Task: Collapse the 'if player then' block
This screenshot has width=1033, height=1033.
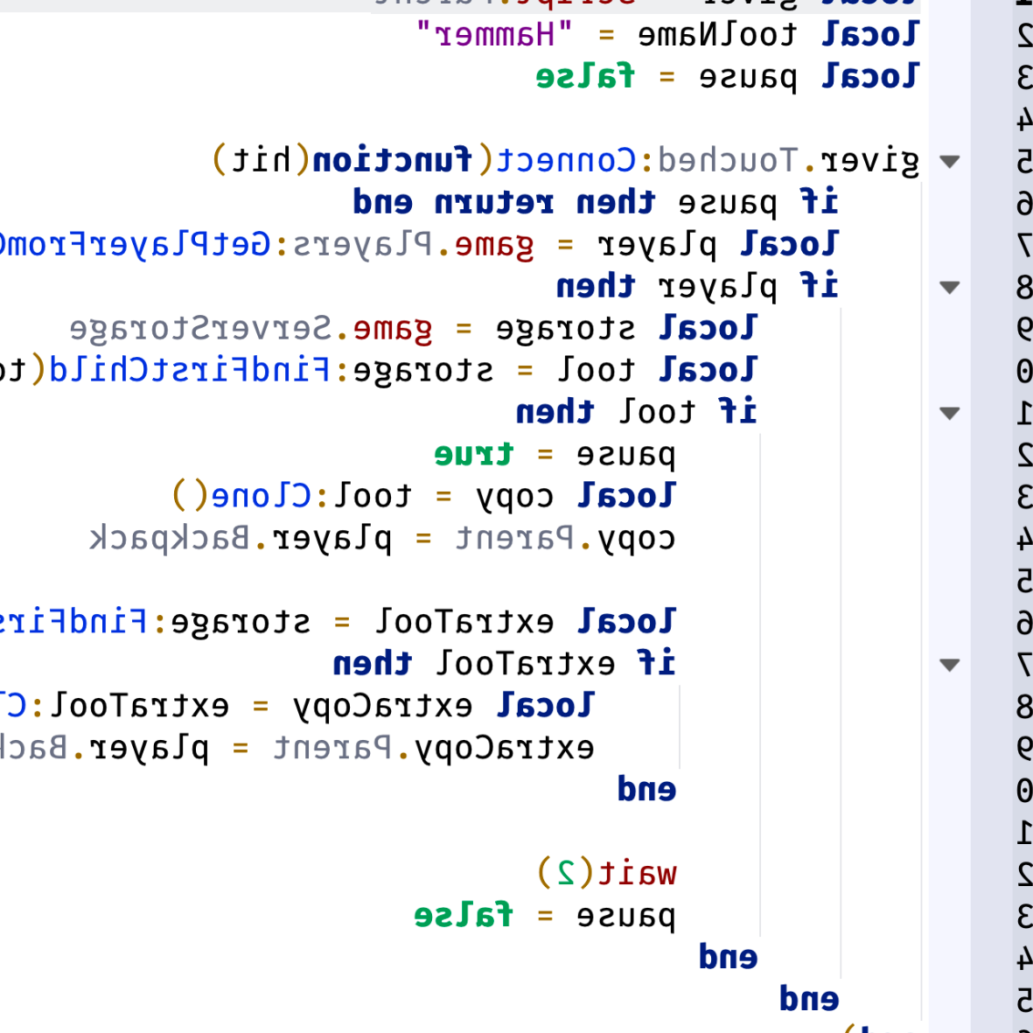Action: click(950, 287)
